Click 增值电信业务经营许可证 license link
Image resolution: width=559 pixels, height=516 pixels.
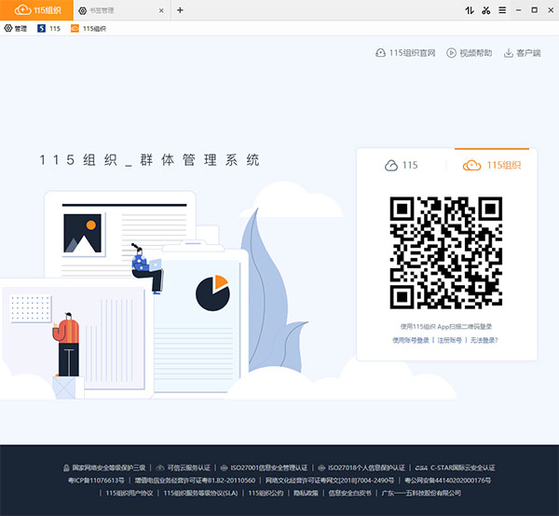pyautogui.click(x=195, y=481)
